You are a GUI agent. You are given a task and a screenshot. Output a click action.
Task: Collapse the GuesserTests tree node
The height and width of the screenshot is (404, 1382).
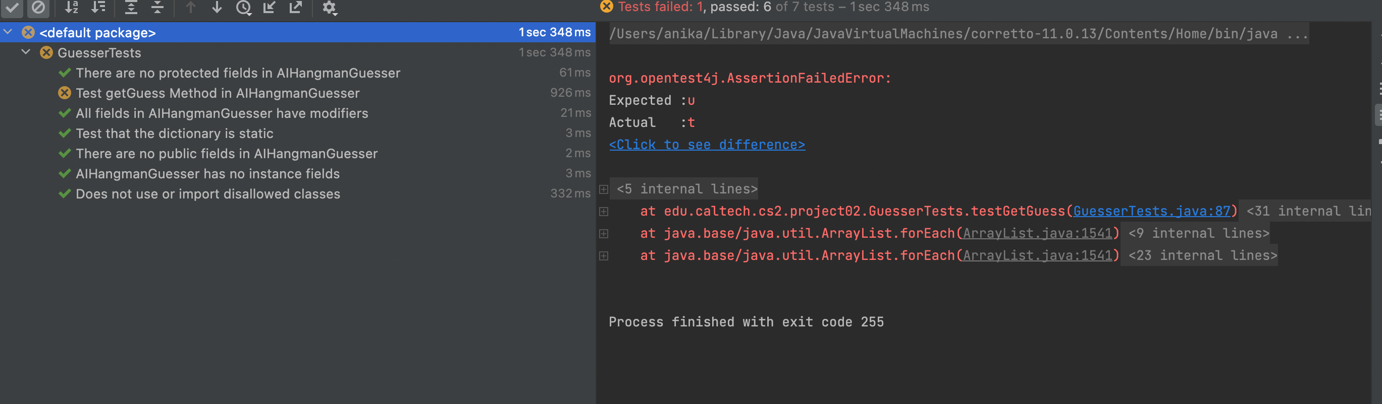click(26, 52)
